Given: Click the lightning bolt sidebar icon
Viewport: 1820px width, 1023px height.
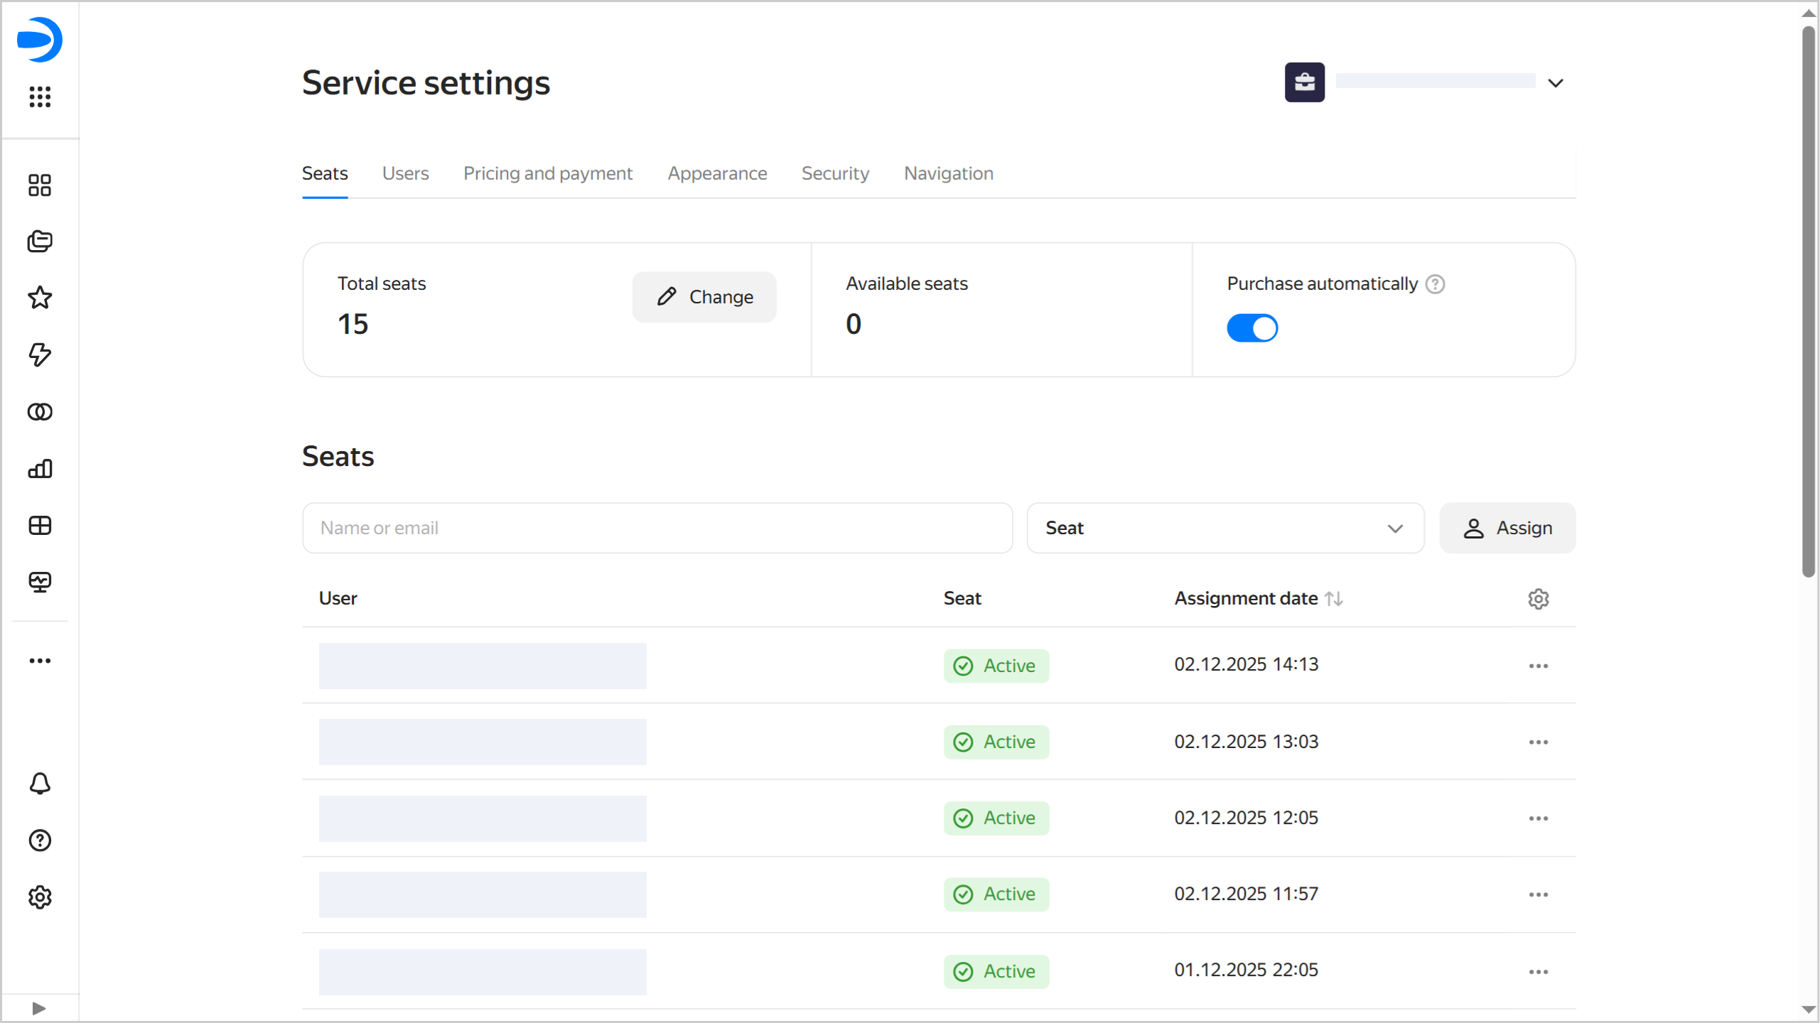Looking at the screenshot, I should (40, 354).
